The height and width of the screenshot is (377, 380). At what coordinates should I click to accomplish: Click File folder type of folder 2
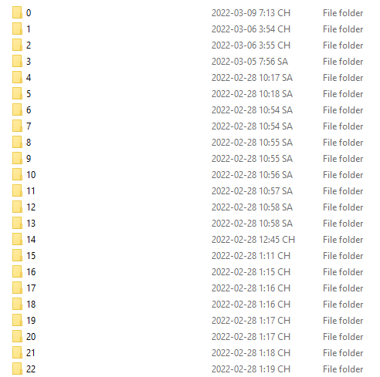(343, 45)
